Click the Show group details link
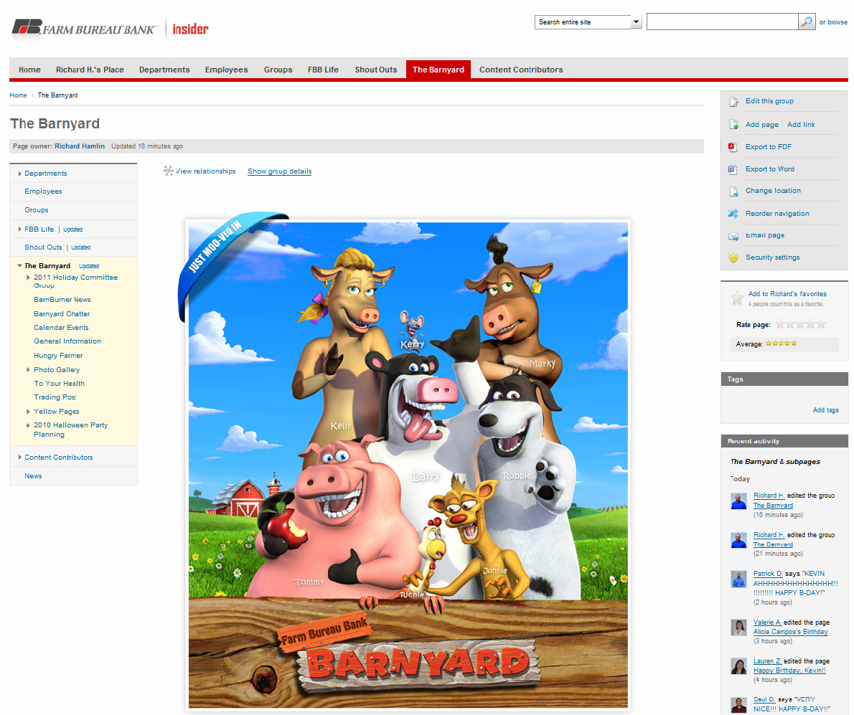The image size is (854, 715). tap(279, 171)
